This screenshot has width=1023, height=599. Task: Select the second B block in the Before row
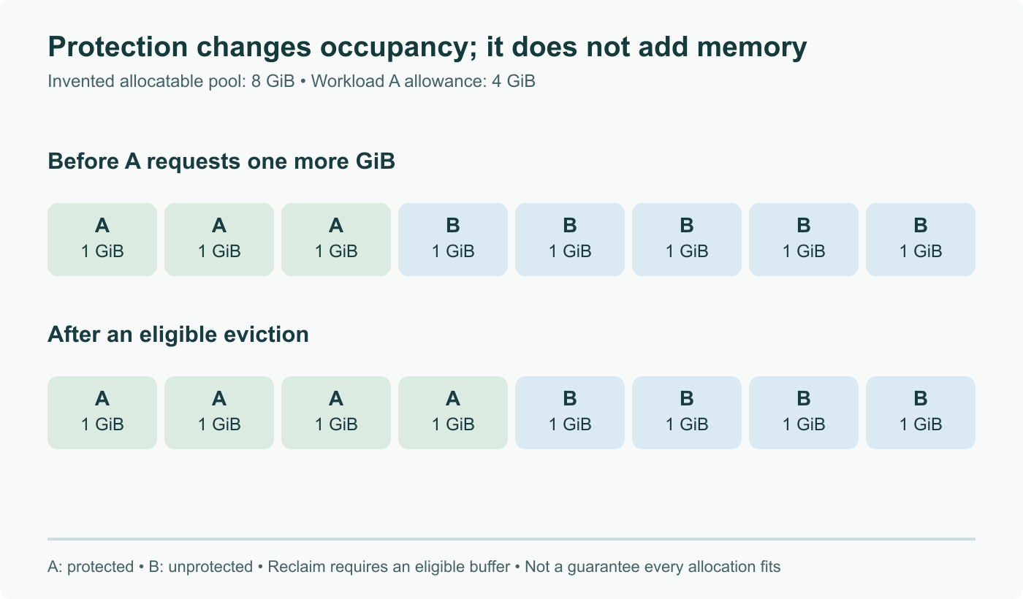[570, 240]
